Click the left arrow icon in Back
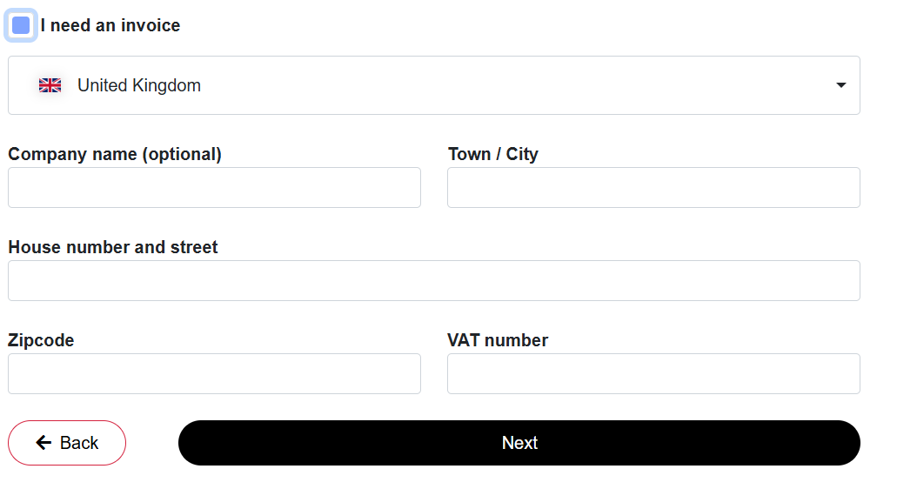The height and width of the screenshot is (489, 897). [44, 443]
